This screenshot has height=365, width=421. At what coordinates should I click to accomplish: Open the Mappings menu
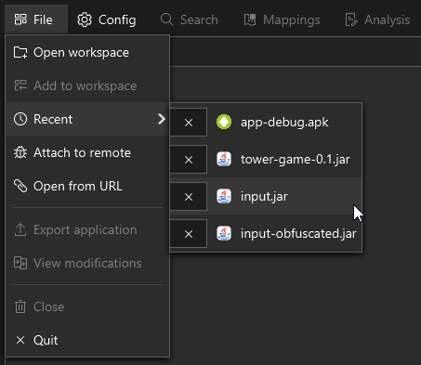point(282,20)
